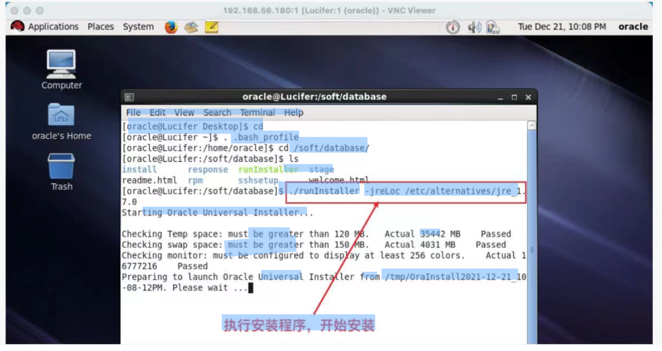Launch the Firefox web browser
The height and width of the screenshot is (351, 662).
tap(171, 27)
